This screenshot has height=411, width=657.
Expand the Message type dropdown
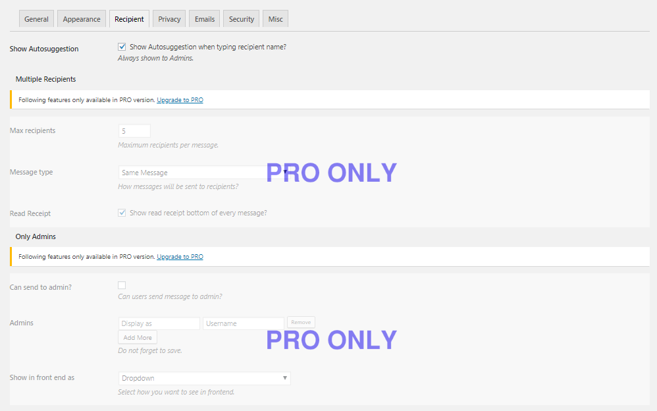(205, 173)
